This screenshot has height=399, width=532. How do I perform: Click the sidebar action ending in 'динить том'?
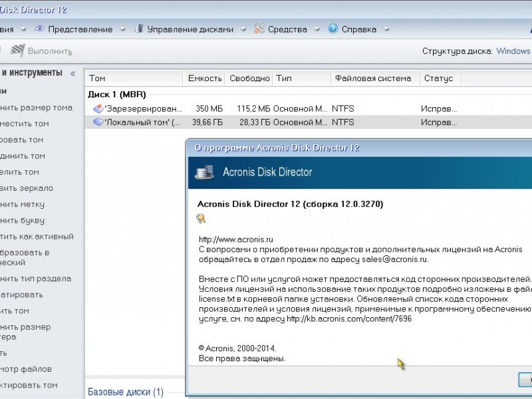(x=23, y=156)
